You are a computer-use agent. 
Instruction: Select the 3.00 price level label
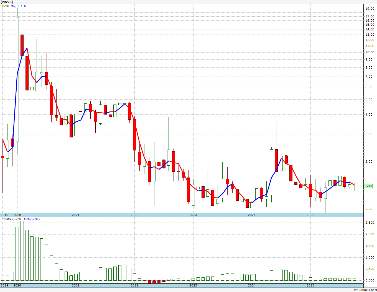click(369, 134)
